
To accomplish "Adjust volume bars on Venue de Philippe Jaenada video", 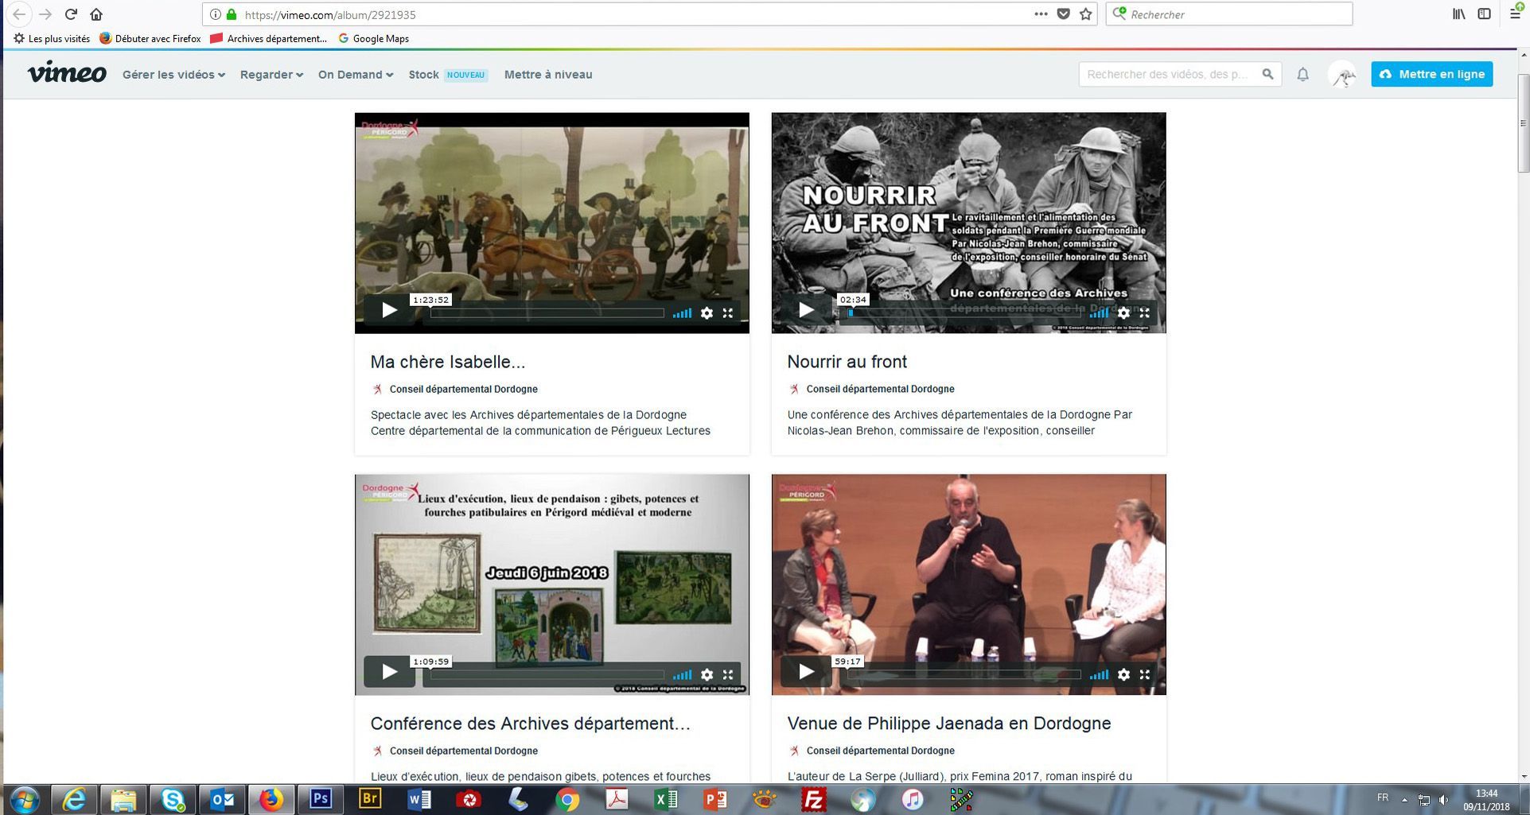I will 1099,675.
